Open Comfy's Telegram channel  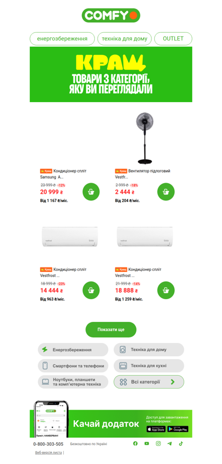pos(169,443)
